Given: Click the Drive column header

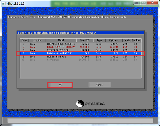Looking at the screenshot, I should pos(24,40).
